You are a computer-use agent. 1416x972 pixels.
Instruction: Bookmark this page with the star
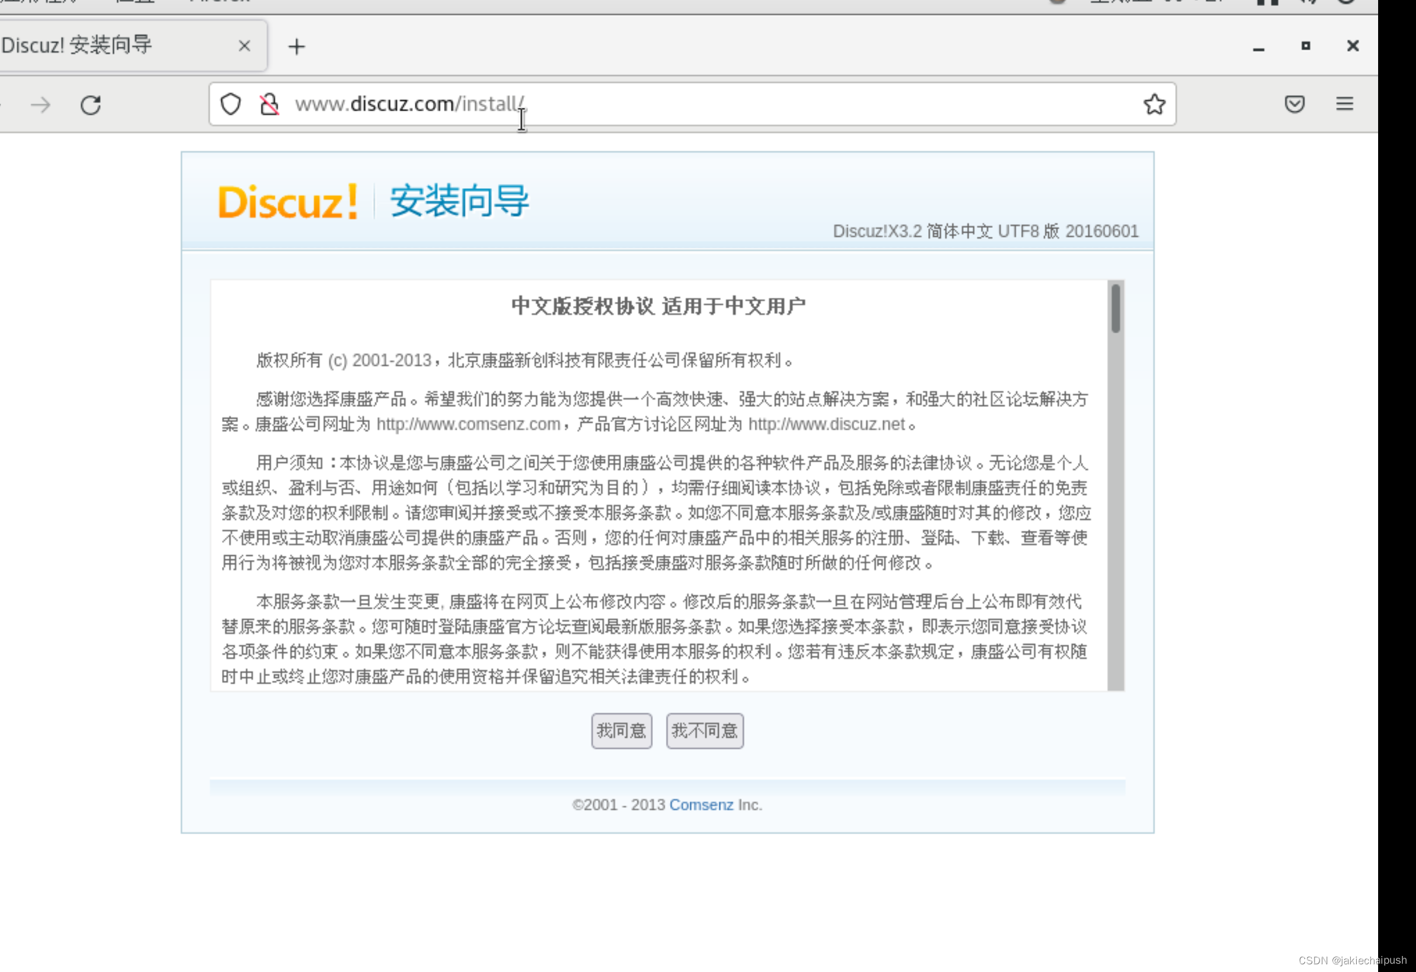point(1154,104)
